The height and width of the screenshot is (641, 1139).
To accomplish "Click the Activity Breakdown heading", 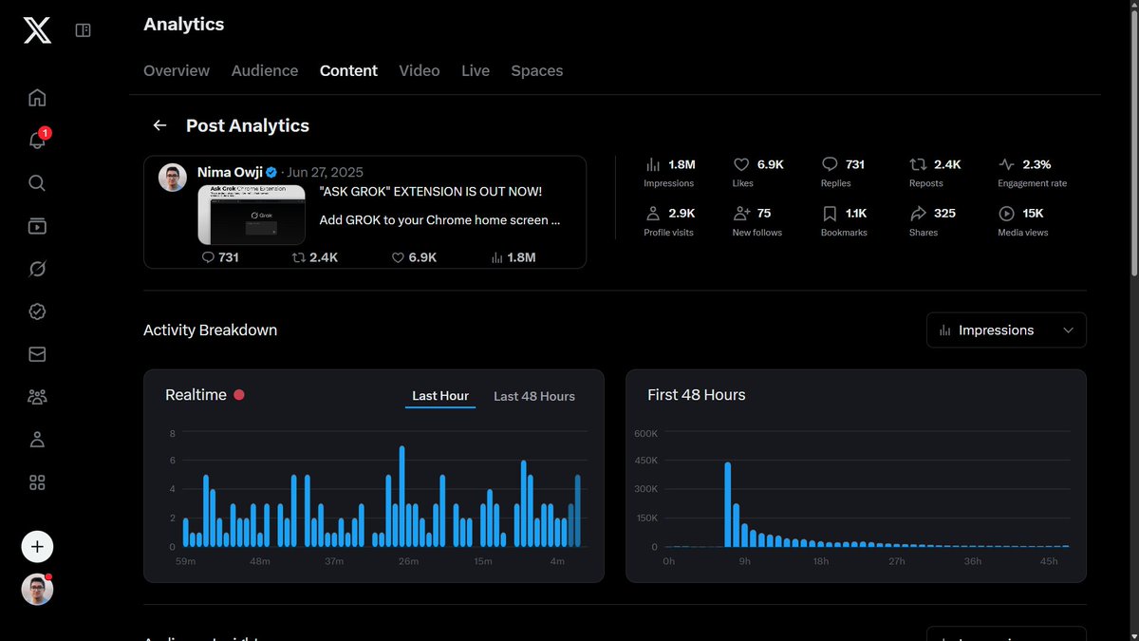I will [x=210, y=330].
